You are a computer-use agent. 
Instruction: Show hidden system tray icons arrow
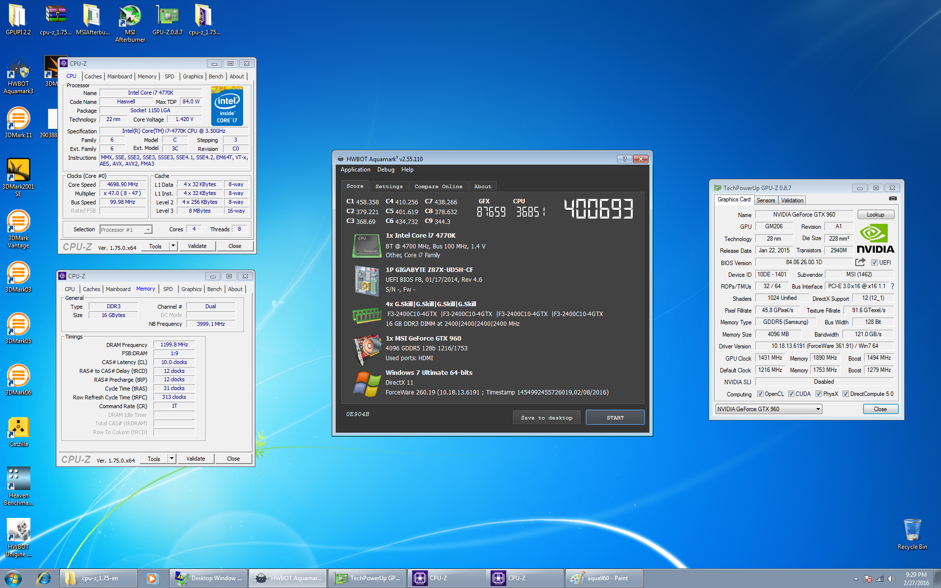click(x=856, y=579)
